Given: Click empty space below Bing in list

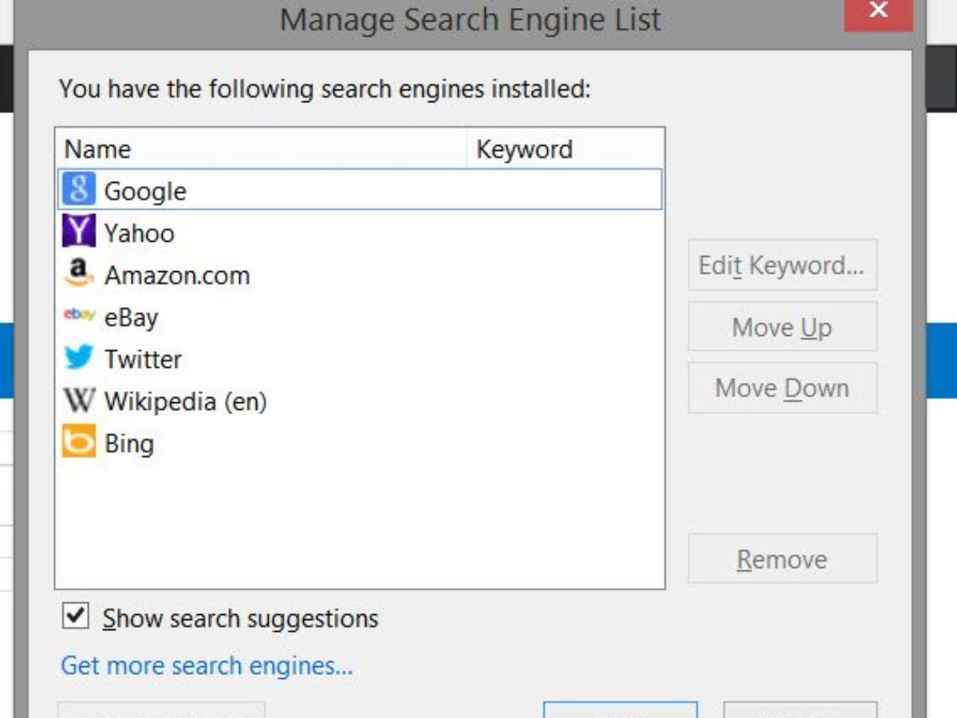Looking at the screenshot, I should point(359,519).
